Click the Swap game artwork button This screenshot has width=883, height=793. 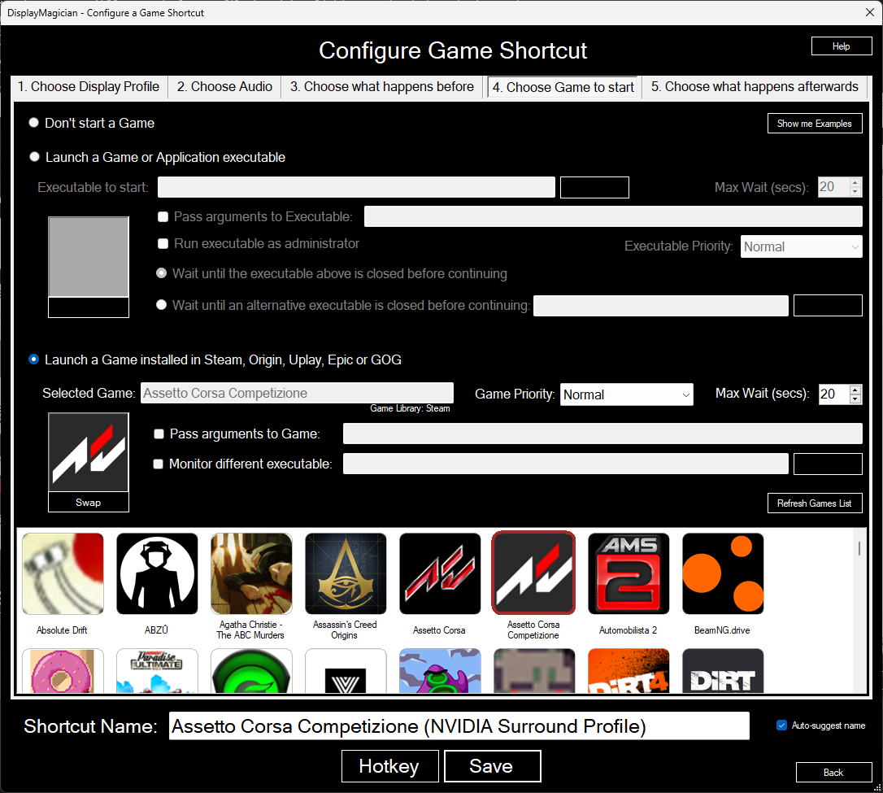(89, 503)
